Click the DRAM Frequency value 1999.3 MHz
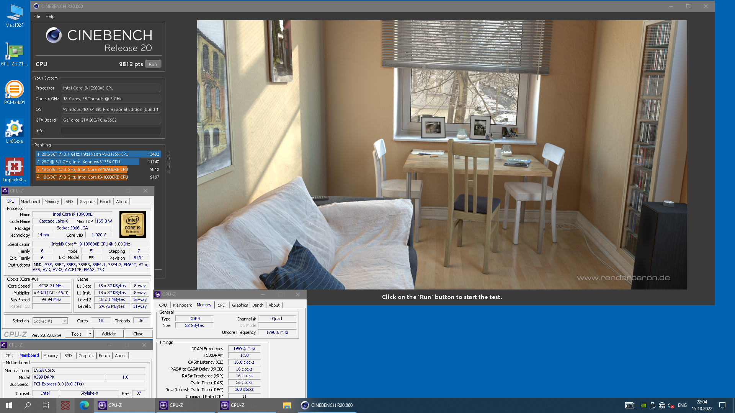Screen dimensions: 735x413 [244, 348]
